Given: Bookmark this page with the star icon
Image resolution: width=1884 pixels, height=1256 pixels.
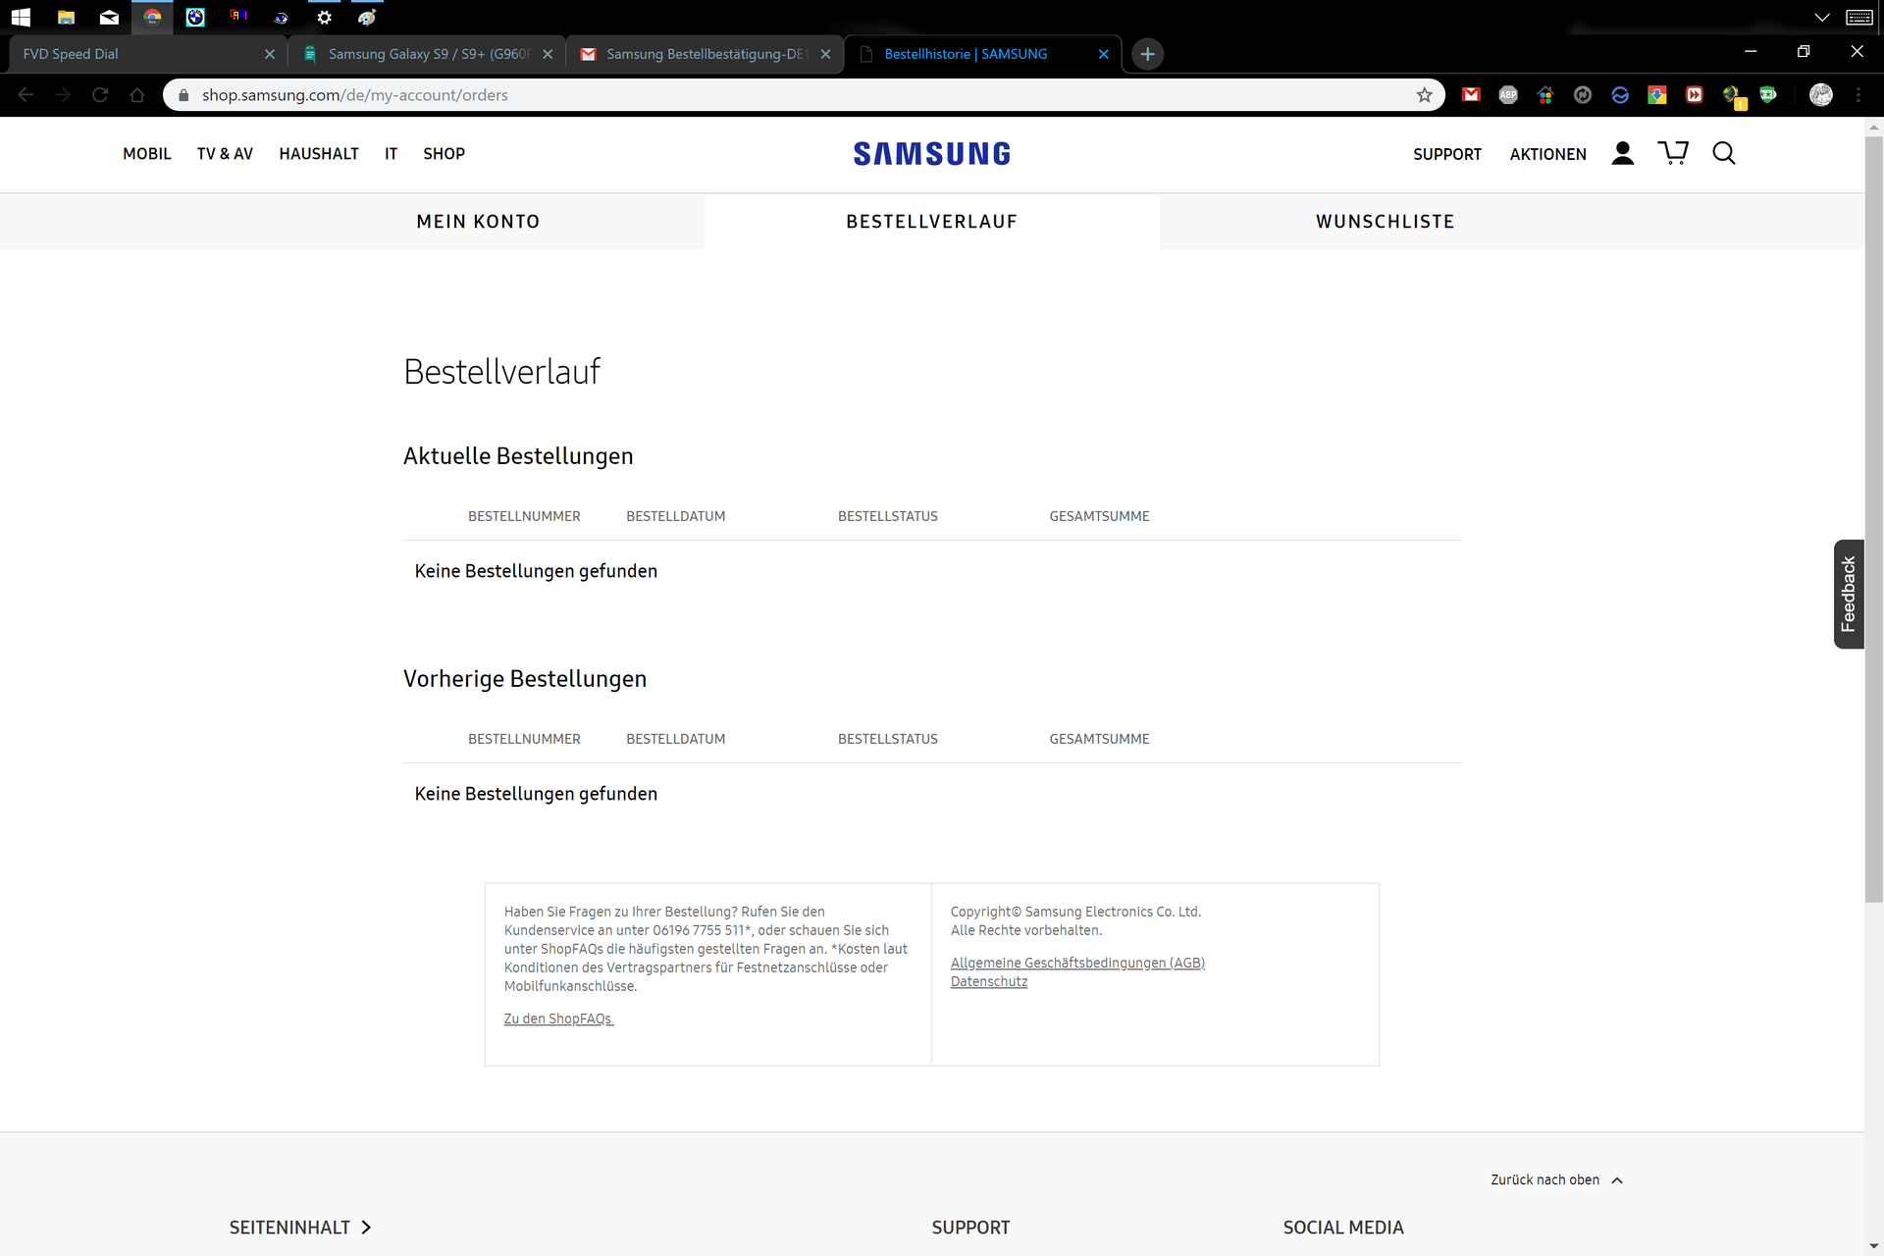Looking at the screenshot, I should pyautogui.click(x=1425, y=95).
